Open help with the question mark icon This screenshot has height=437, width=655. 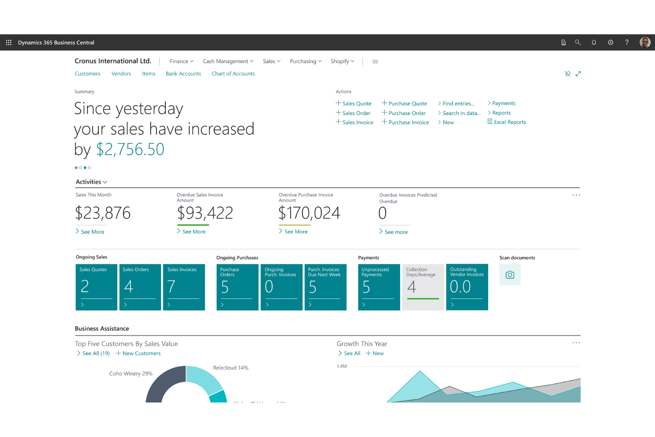click(627, 42)
